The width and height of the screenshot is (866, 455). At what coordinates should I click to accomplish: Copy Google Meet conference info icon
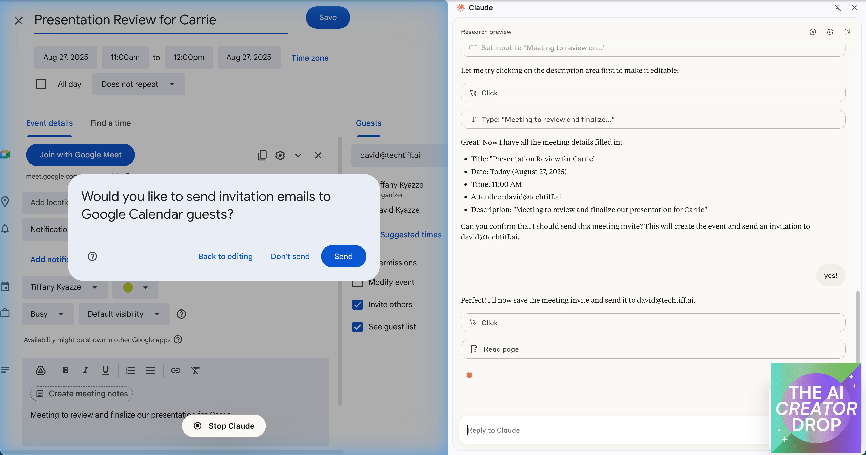coord(262,155)
